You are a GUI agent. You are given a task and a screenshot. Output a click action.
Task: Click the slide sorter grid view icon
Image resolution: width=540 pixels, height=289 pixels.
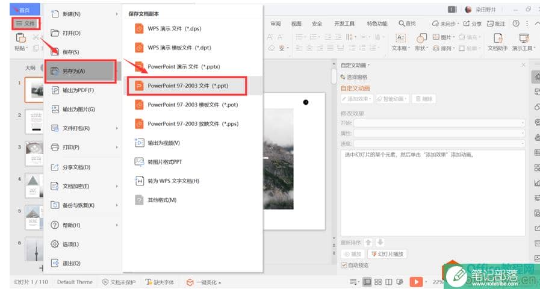pos(378,282)
